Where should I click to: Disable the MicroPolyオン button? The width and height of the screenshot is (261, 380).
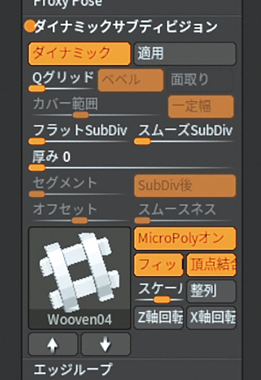(x=185, y=239)
